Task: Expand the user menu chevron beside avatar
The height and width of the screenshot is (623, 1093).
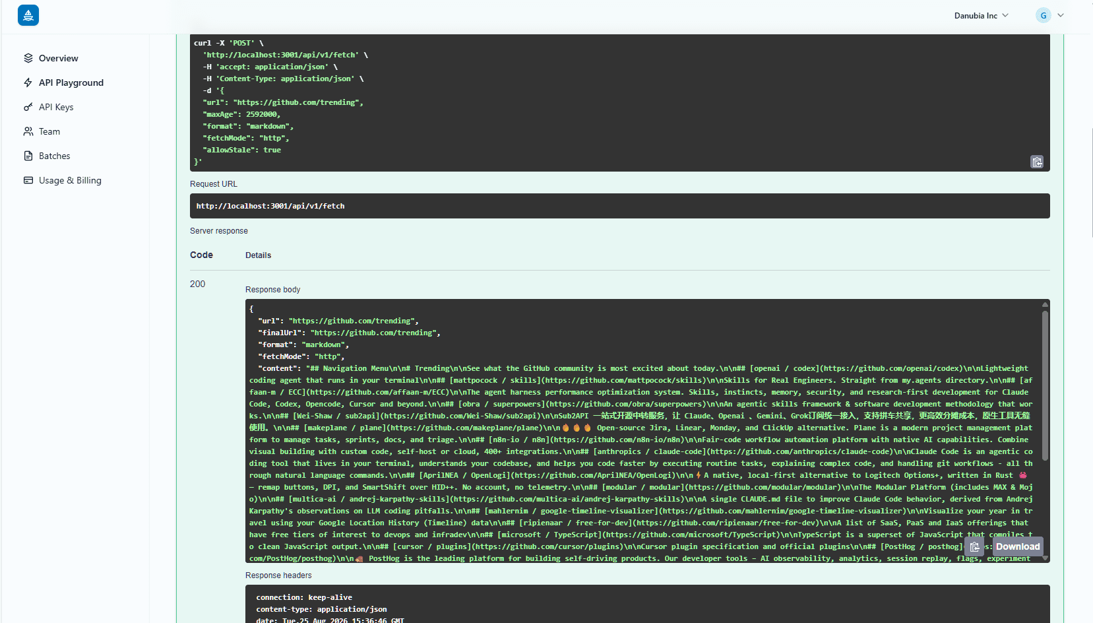Action: coord(1061,15)
